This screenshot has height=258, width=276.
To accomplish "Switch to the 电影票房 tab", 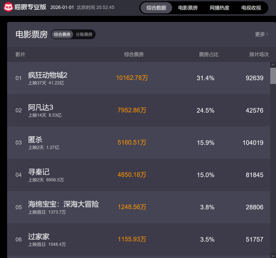I will pos(188,8).
